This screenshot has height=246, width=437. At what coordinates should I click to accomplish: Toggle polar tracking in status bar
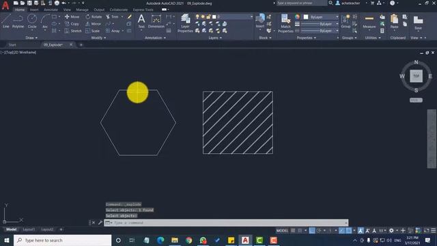click(x=319, y=231)
